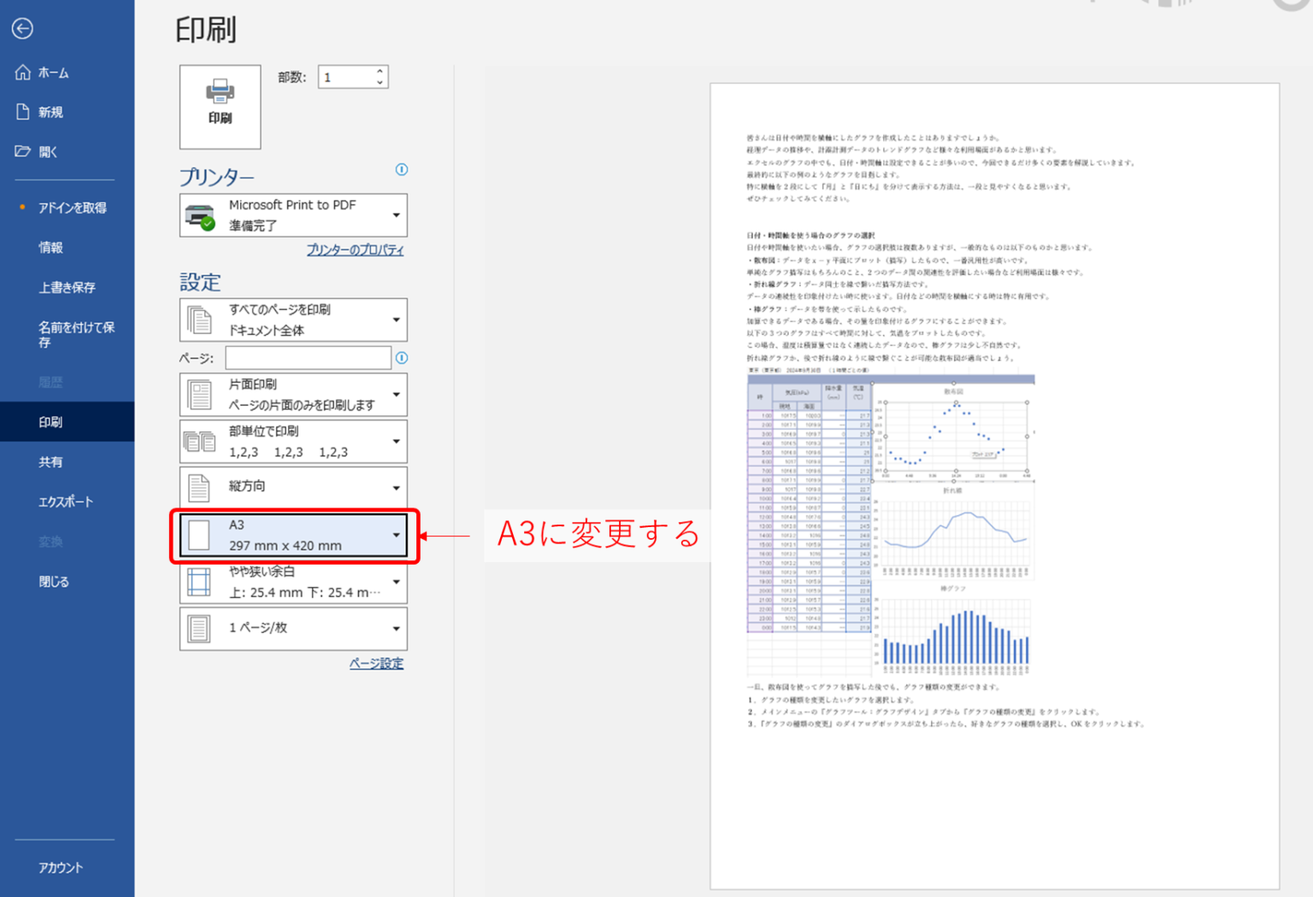The width and height of the screenshot is (1313, 897).
Task: Select the ホーム item in the sidebar
Action: [53, 73]
